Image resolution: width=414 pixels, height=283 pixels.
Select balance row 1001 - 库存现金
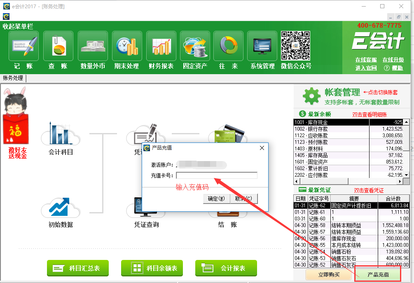(349, 122)
